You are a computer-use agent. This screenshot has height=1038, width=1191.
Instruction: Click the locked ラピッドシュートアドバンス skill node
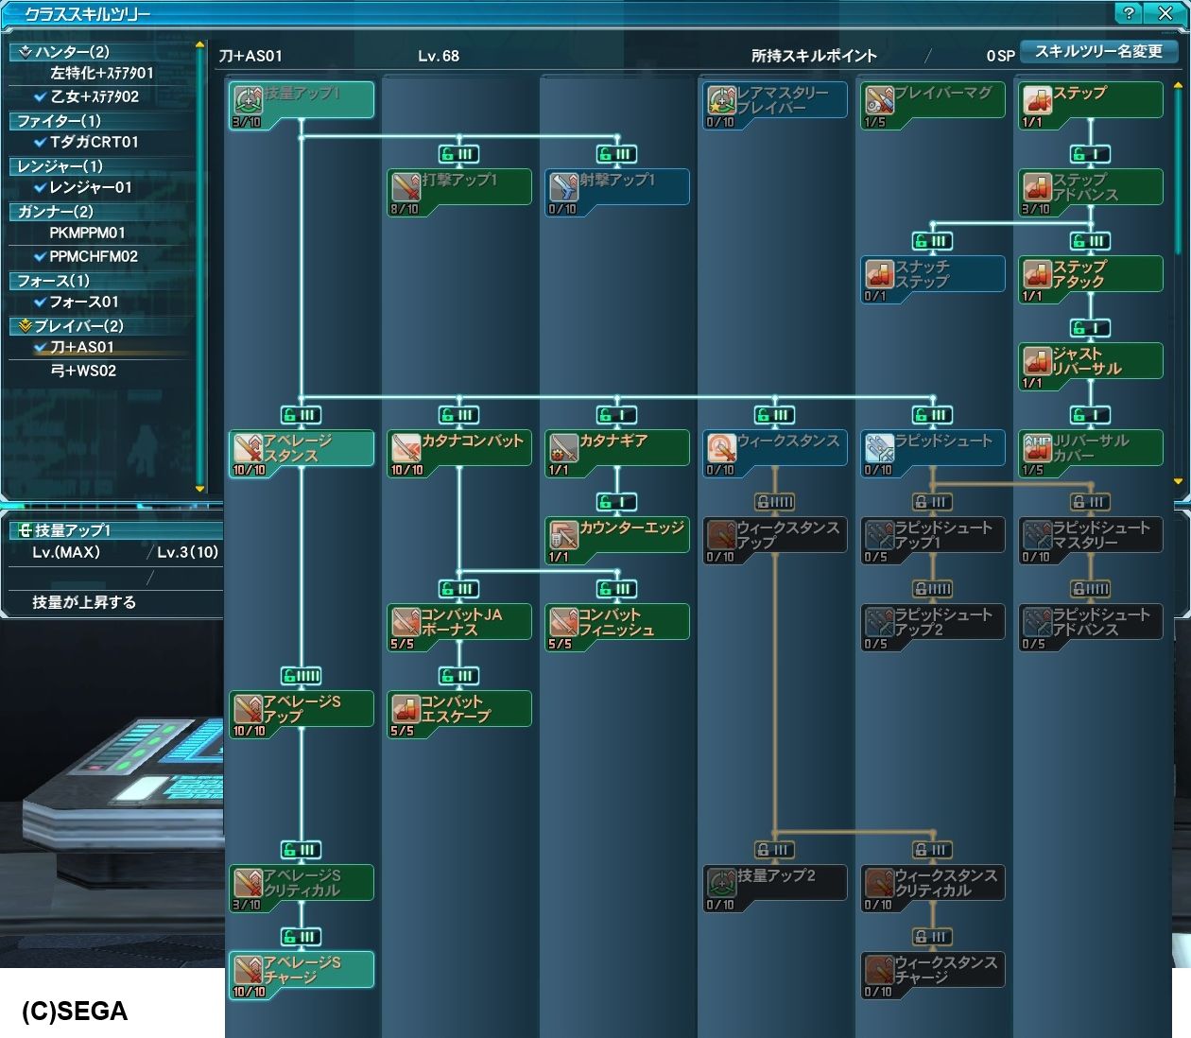1090,627
